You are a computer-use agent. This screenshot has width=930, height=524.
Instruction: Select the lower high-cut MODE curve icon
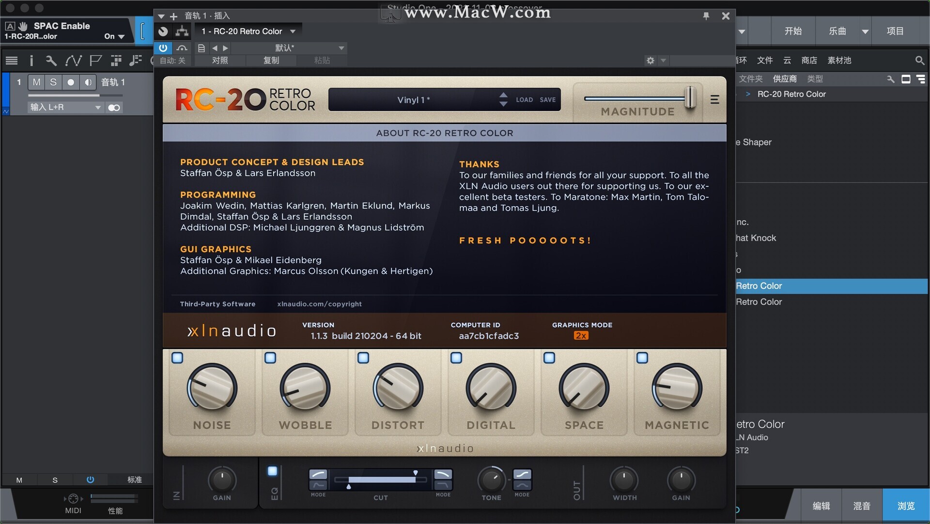coord(443,485)
